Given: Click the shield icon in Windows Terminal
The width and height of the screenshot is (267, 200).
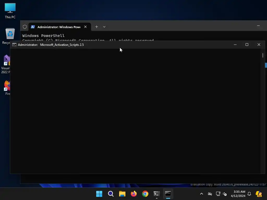Looking at the screenshot, I should (25, 27).
